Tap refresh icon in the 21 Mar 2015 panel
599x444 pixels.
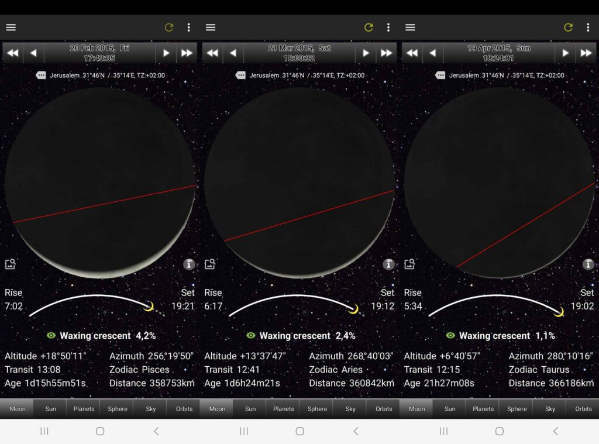[x=369, y=27]
